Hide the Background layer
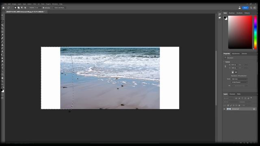 coord(224,109)
